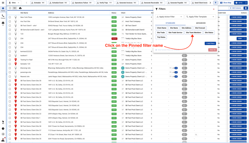The height and width of the screenshot is (143, 249).
Task: Click the blue + SITE button
Action: tap(239, 3)
